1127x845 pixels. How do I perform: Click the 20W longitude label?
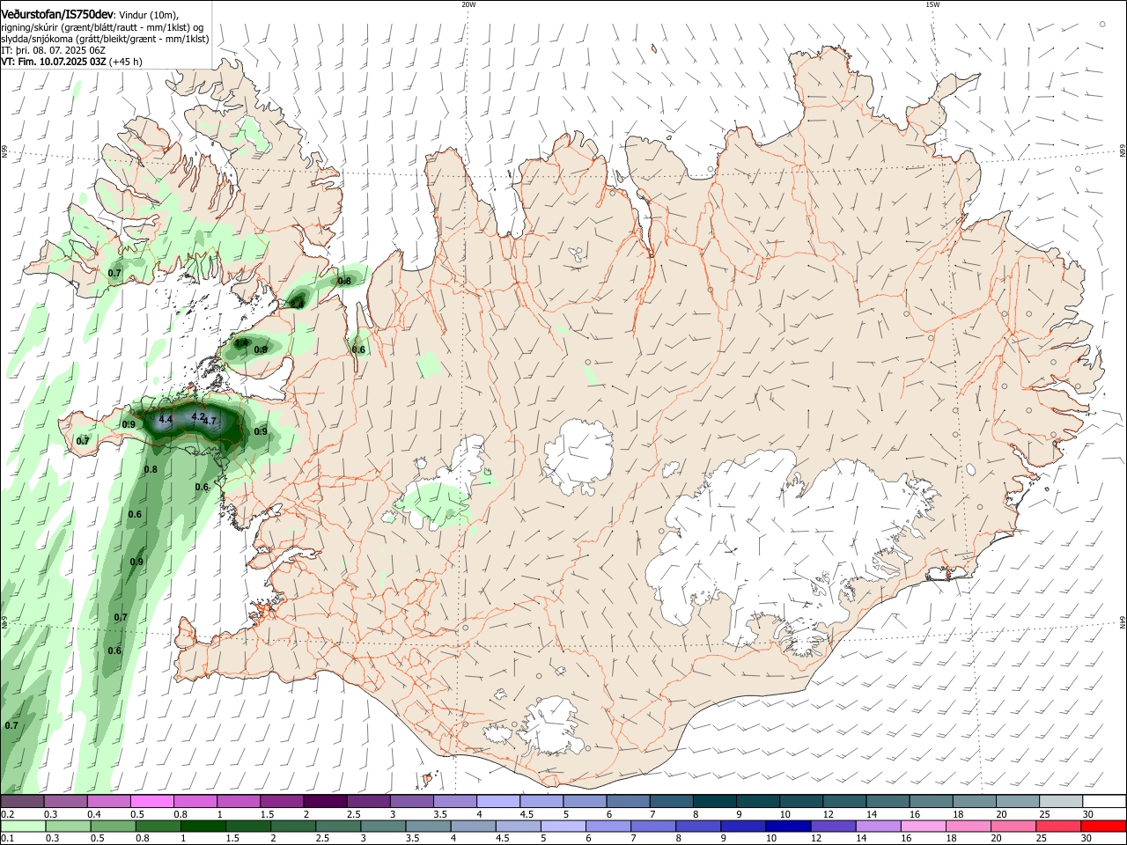click(x=468, y=4)
